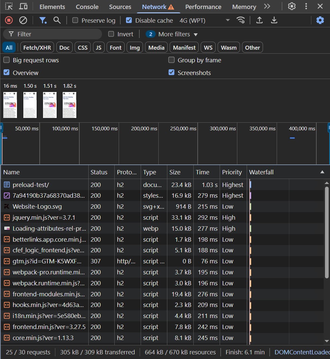The width and height of the screenshot is (330, 359).
Task: Select the 16 ms screenshot thumbnail
Action: pos(10,105)
